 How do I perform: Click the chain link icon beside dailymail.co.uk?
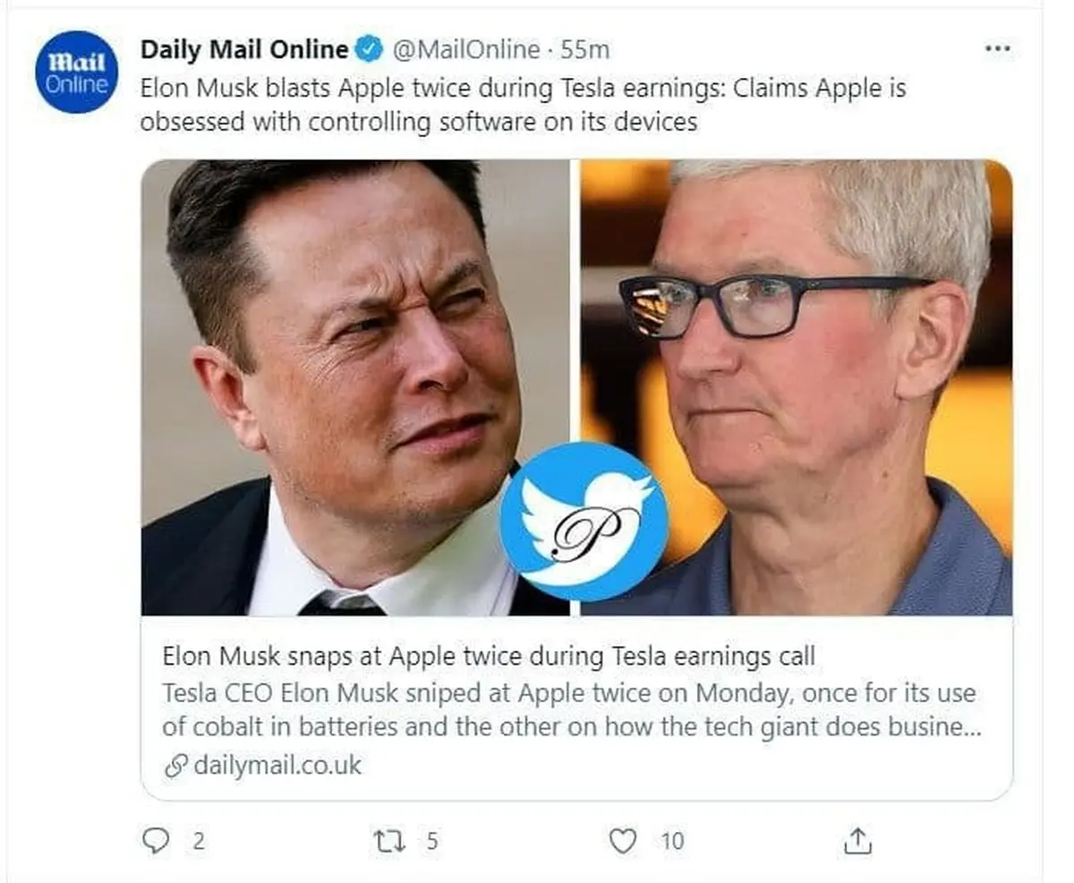tap(176, 766)
